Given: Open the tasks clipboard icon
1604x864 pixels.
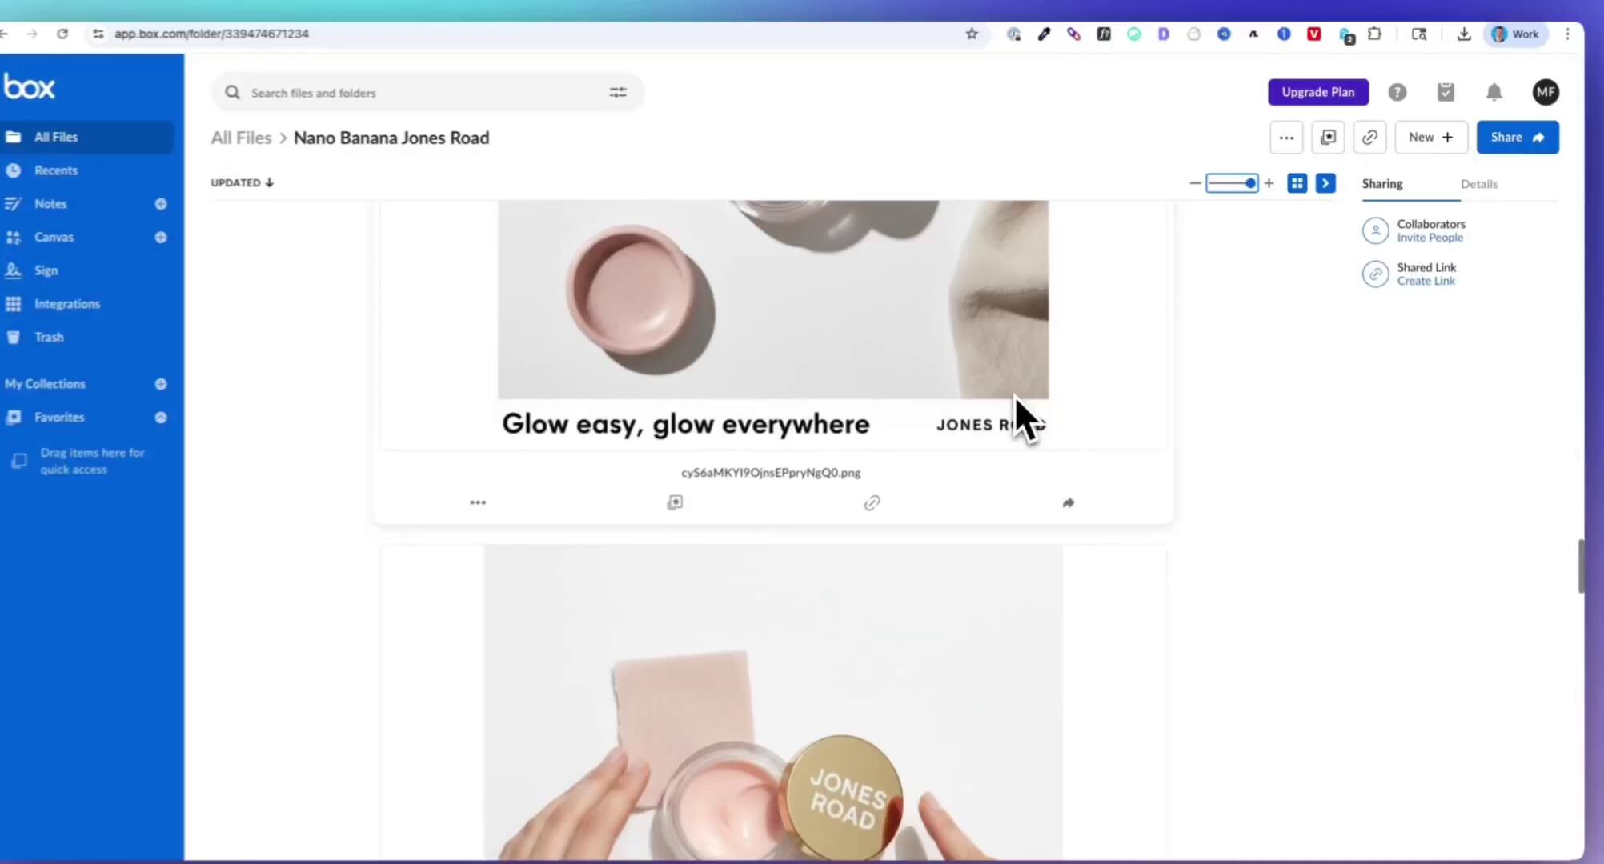Looking at the screenshot, I should click(x=1445, y=92).
